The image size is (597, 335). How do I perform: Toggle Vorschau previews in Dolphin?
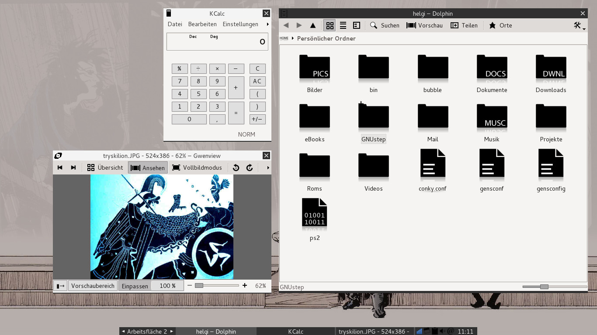click(x=424, y=25)
